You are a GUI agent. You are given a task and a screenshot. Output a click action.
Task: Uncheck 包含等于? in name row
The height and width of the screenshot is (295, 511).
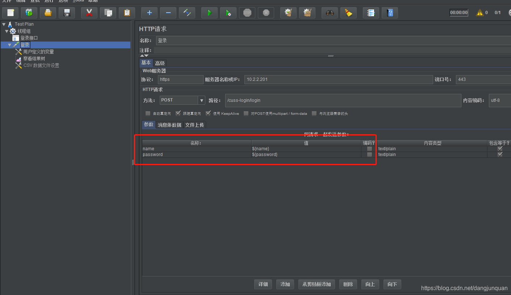[500, 149]
